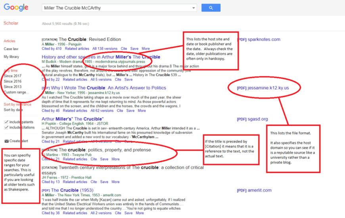Screen dimensions: 345x218
Task: Select Case law in the sidebar
Action: pos(11,49)
